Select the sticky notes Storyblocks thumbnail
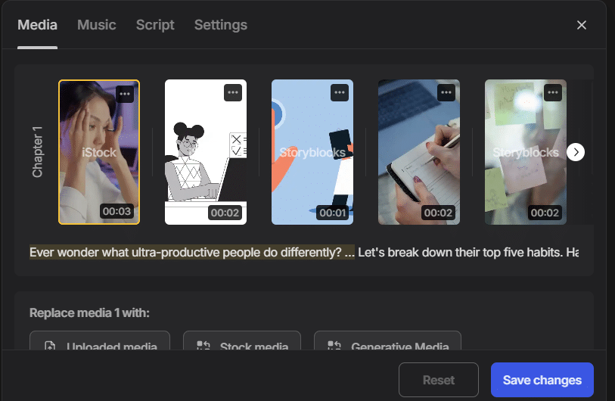Image resolution: width=615 pixels, height=401 pixels. (x=526, y=152)
